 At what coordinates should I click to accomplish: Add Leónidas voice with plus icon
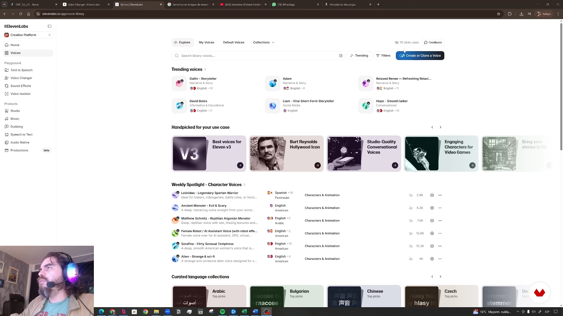pos(432,195)
